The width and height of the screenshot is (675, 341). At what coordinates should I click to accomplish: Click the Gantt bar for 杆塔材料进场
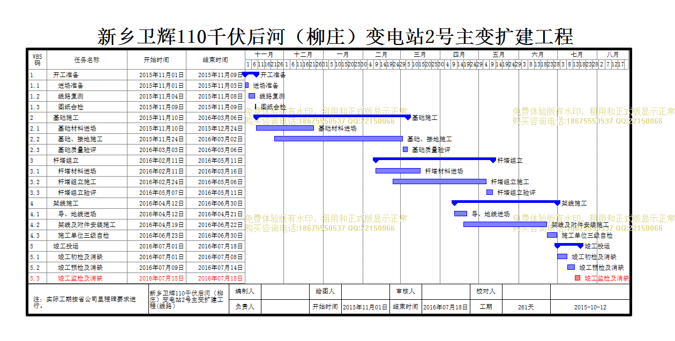[x=398, y=171]
